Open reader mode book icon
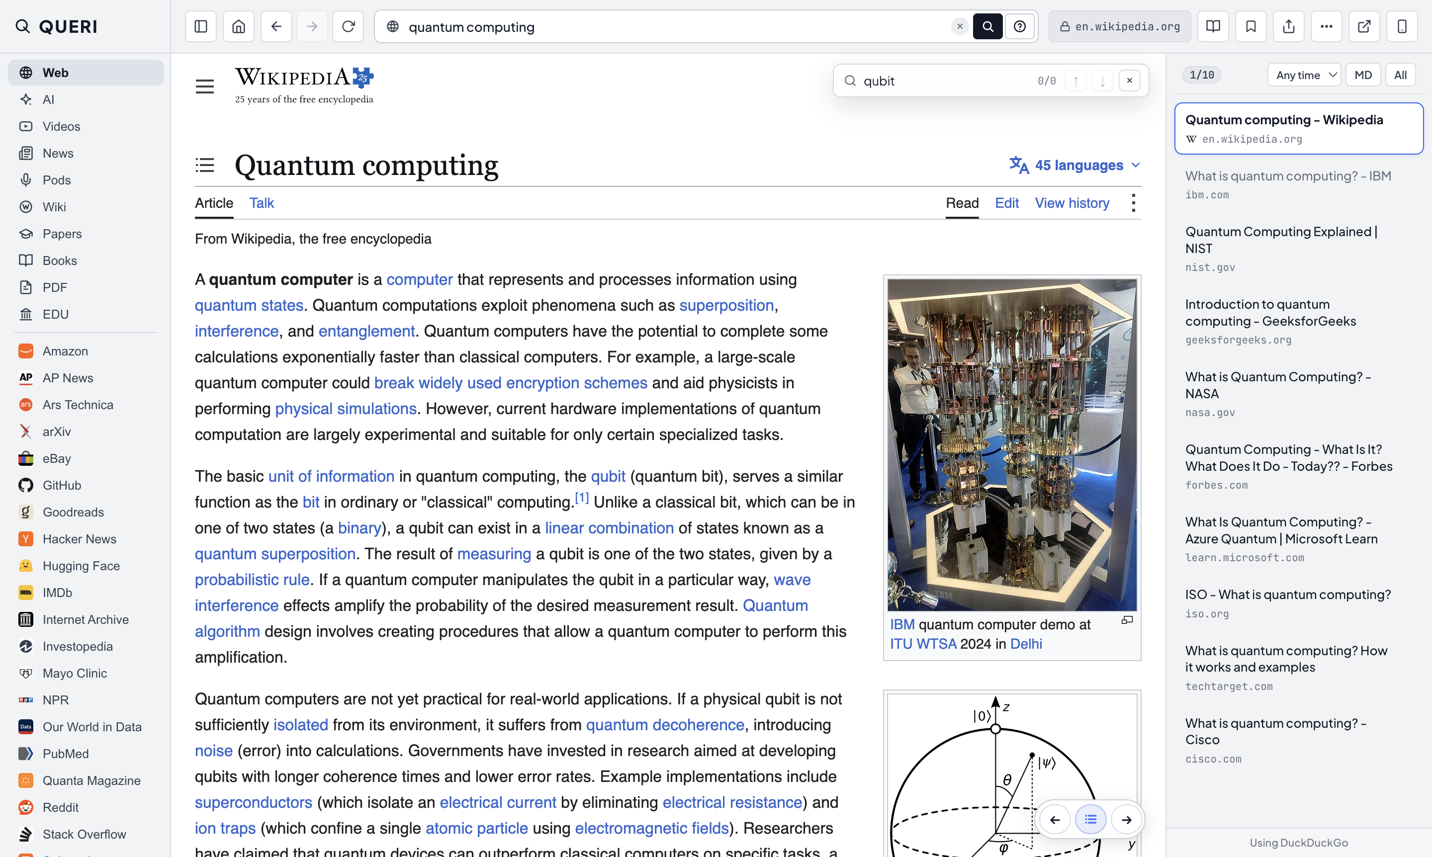Image resolution: width=1432 pixels, height=857 pixels. pyautogui.click(x=1213, y=26)
